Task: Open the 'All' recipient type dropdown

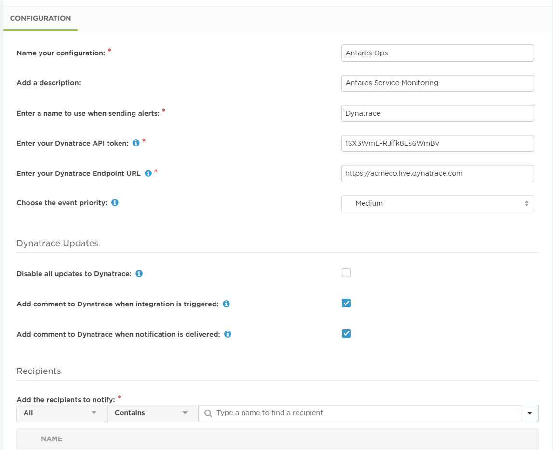Action: (x=62, y=413)
